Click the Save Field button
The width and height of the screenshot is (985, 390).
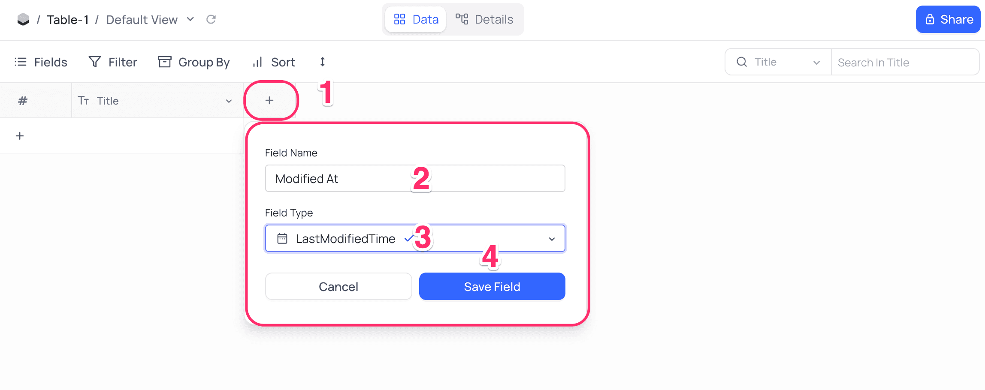[x=492, y=286]
